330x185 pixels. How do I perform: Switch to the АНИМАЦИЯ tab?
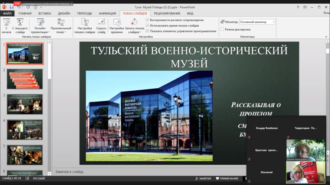107,13
